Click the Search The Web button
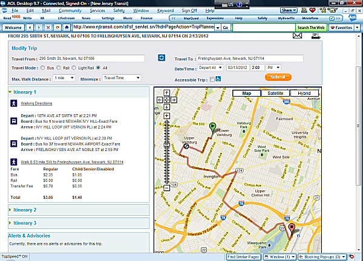This screenshot has height=261, width=363. tap(311, 28)
